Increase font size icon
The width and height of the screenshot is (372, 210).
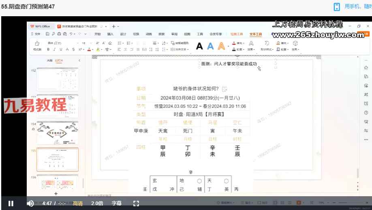pyautogui.click(x=98, y=43)
